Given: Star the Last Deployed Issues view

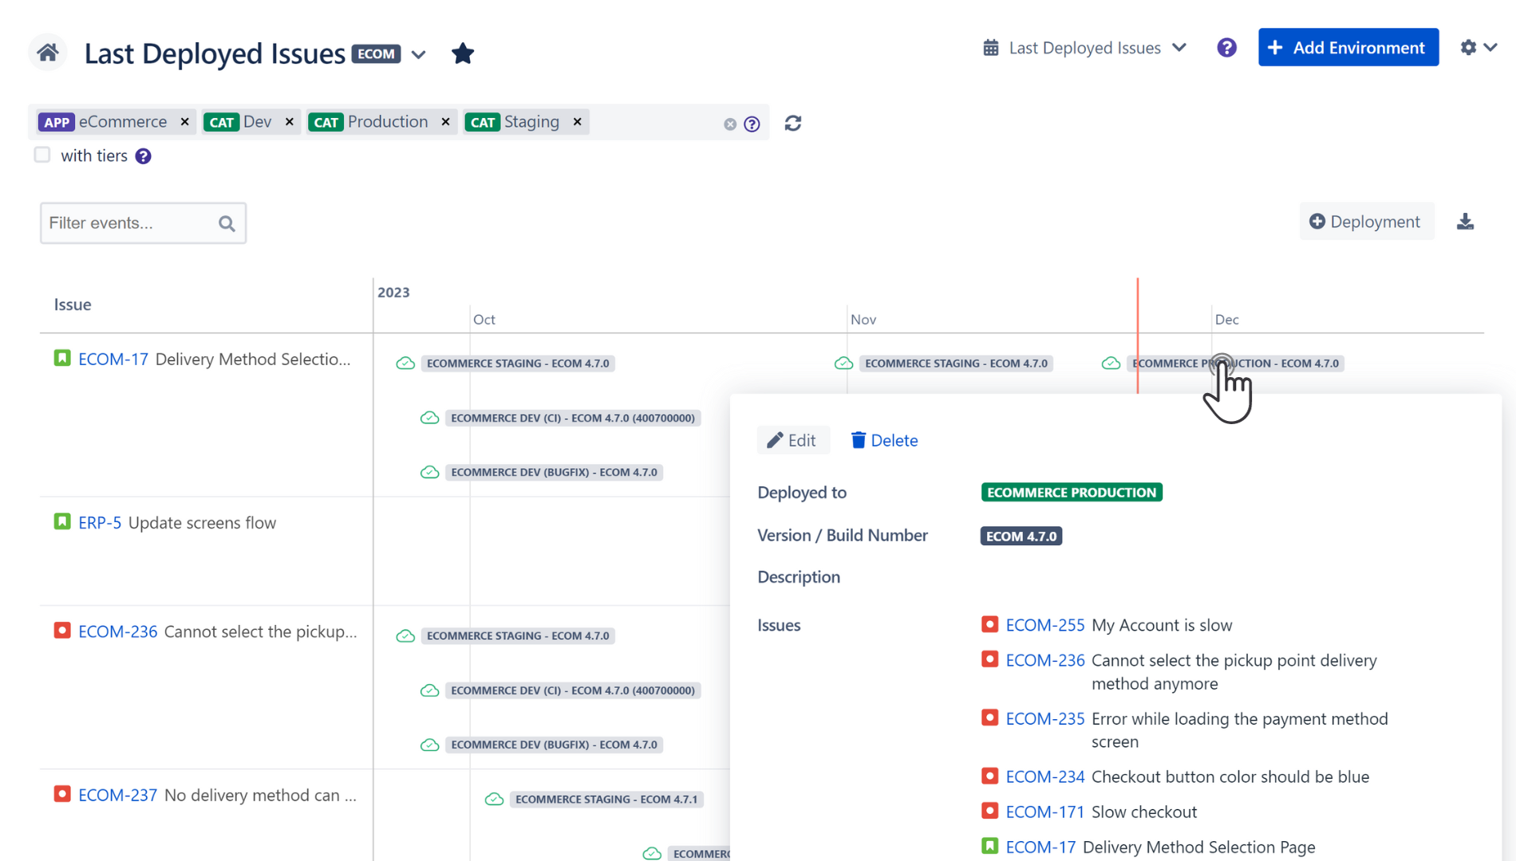Looking at the screenshot, I should click(463, 53).
